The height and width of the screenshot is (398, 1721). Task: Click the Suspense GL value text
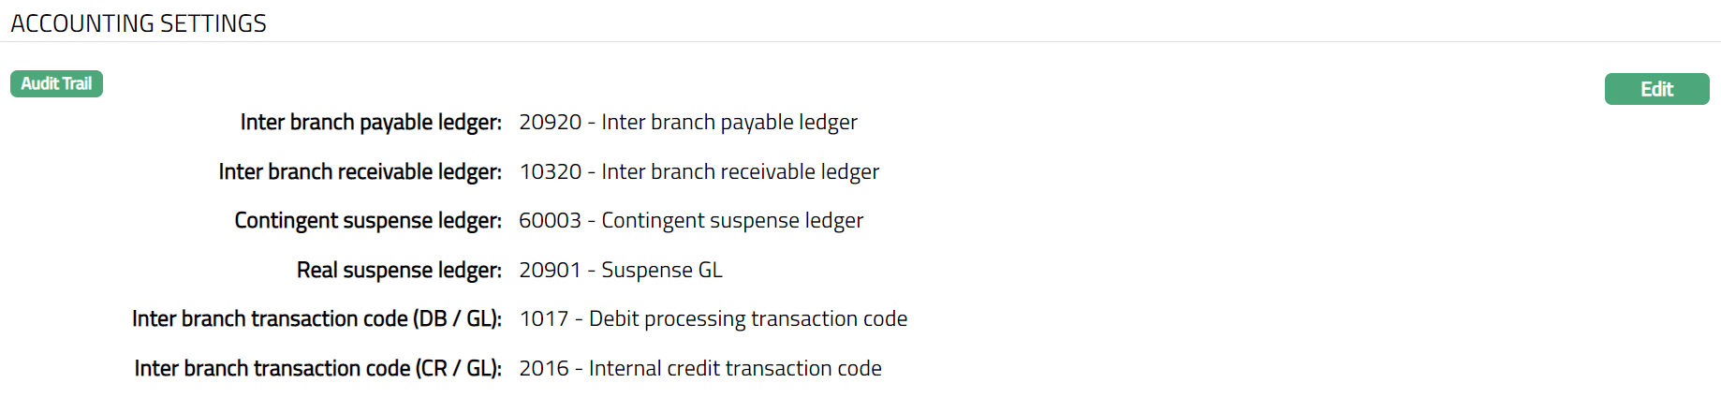pos(662,271)
